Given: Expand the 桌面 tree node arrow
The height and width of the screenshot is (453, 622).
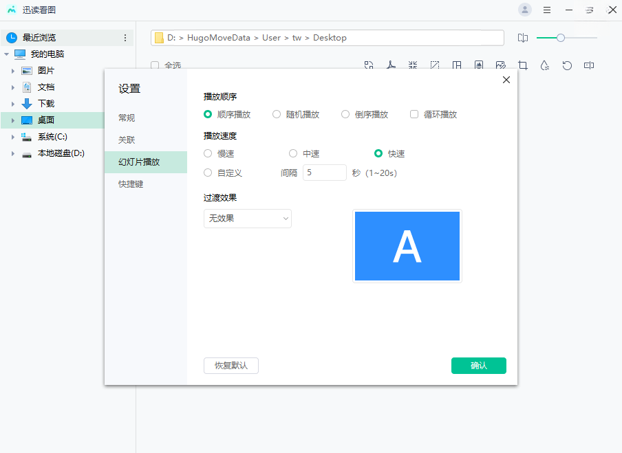Looking at the screenshot, I should 12,120.
